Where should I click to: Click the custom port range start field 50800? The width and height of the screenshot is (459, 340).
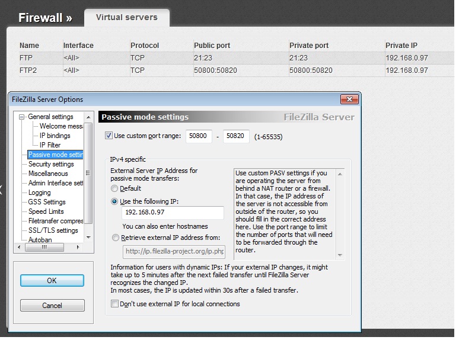(x=199, y=136)
